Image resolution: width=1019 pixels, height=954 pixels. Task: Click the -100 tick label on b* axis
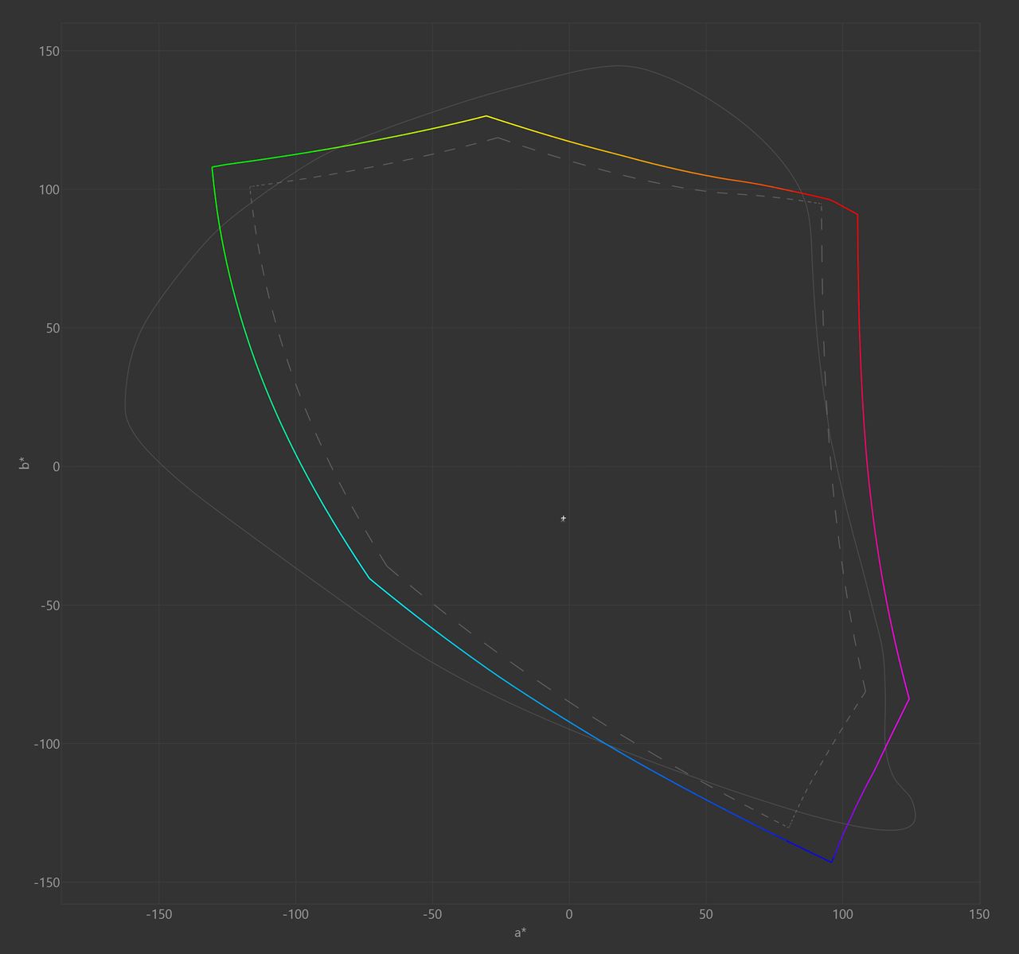tap(47, 744)
